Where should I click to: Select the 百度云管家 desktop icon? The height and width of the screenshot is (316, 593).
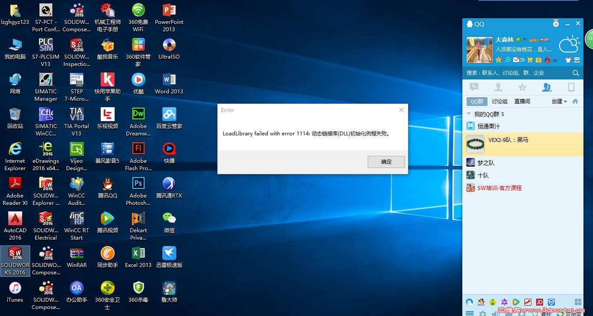pos(169,118)
